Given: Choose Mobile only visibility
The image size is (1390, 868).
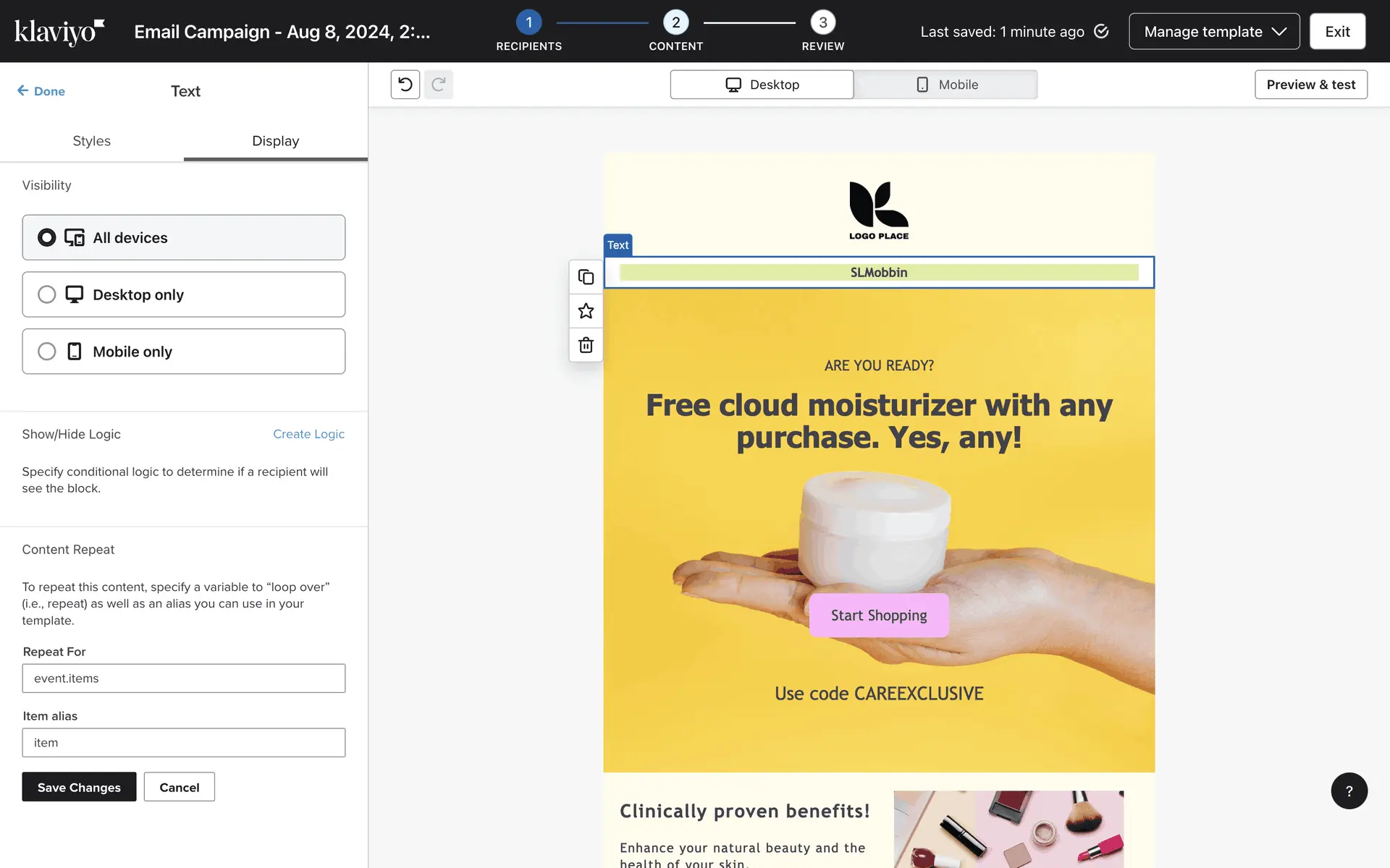Looking at the screenshot, I should (x=183, y=352).
